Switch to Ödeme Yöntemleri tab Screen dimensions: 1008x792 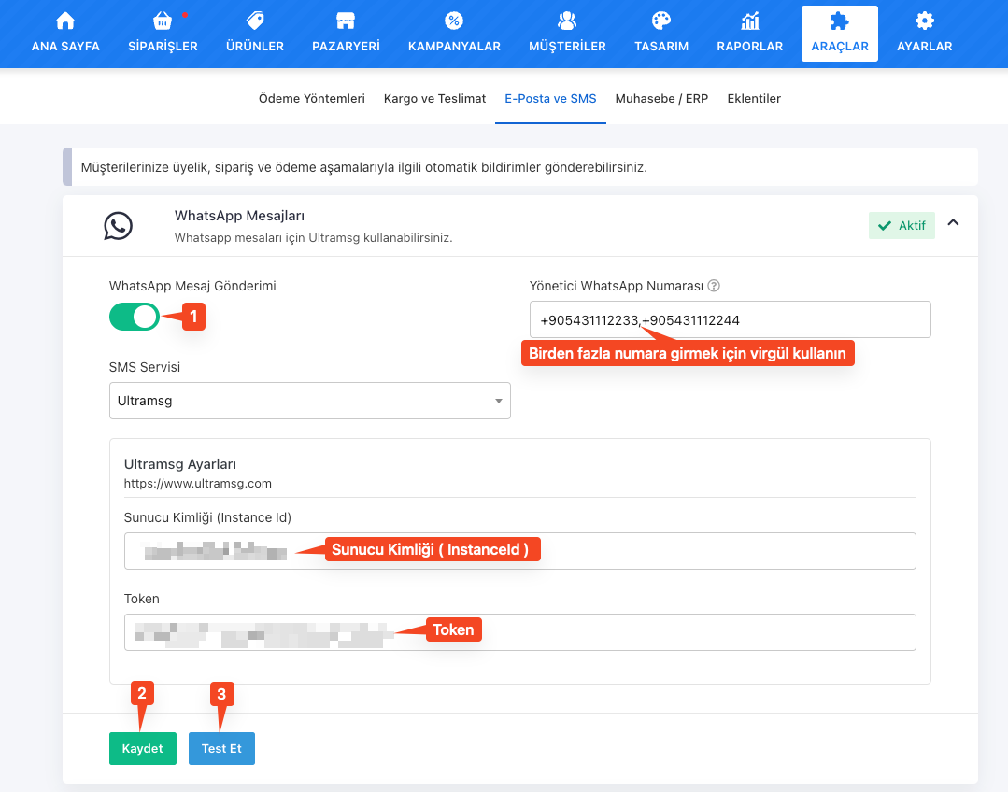click(311, 98)
